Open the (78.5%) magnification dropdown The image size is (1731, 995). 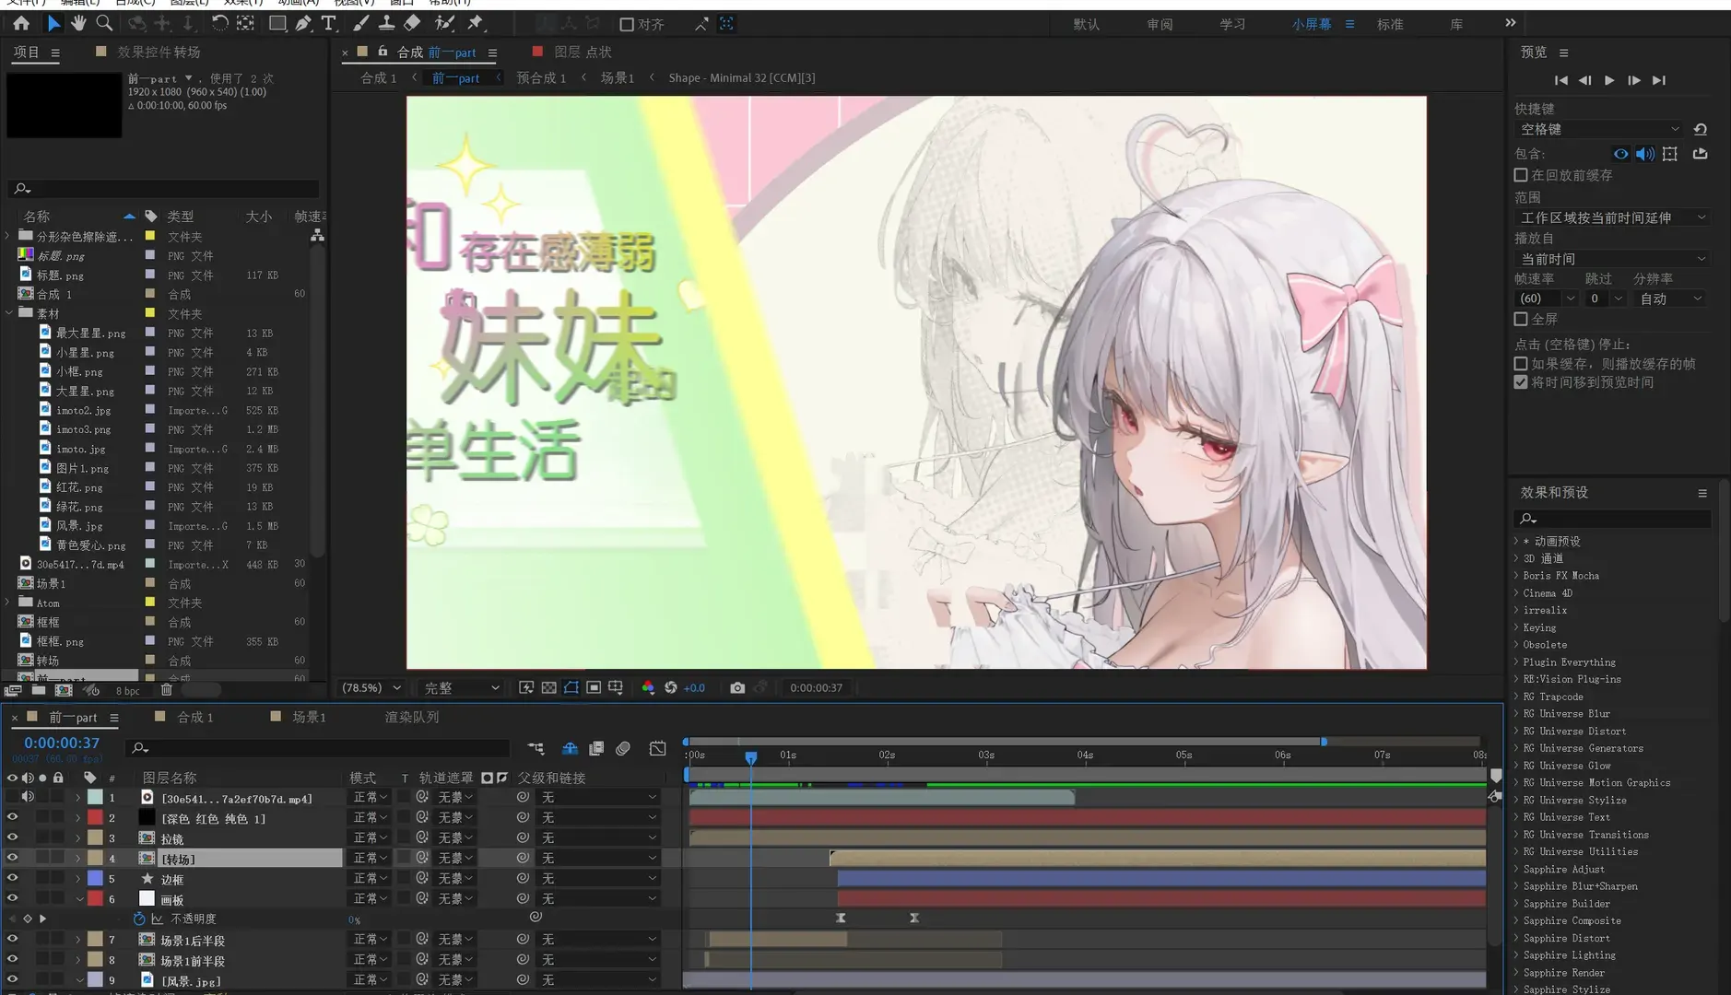[x=371, y=687]
